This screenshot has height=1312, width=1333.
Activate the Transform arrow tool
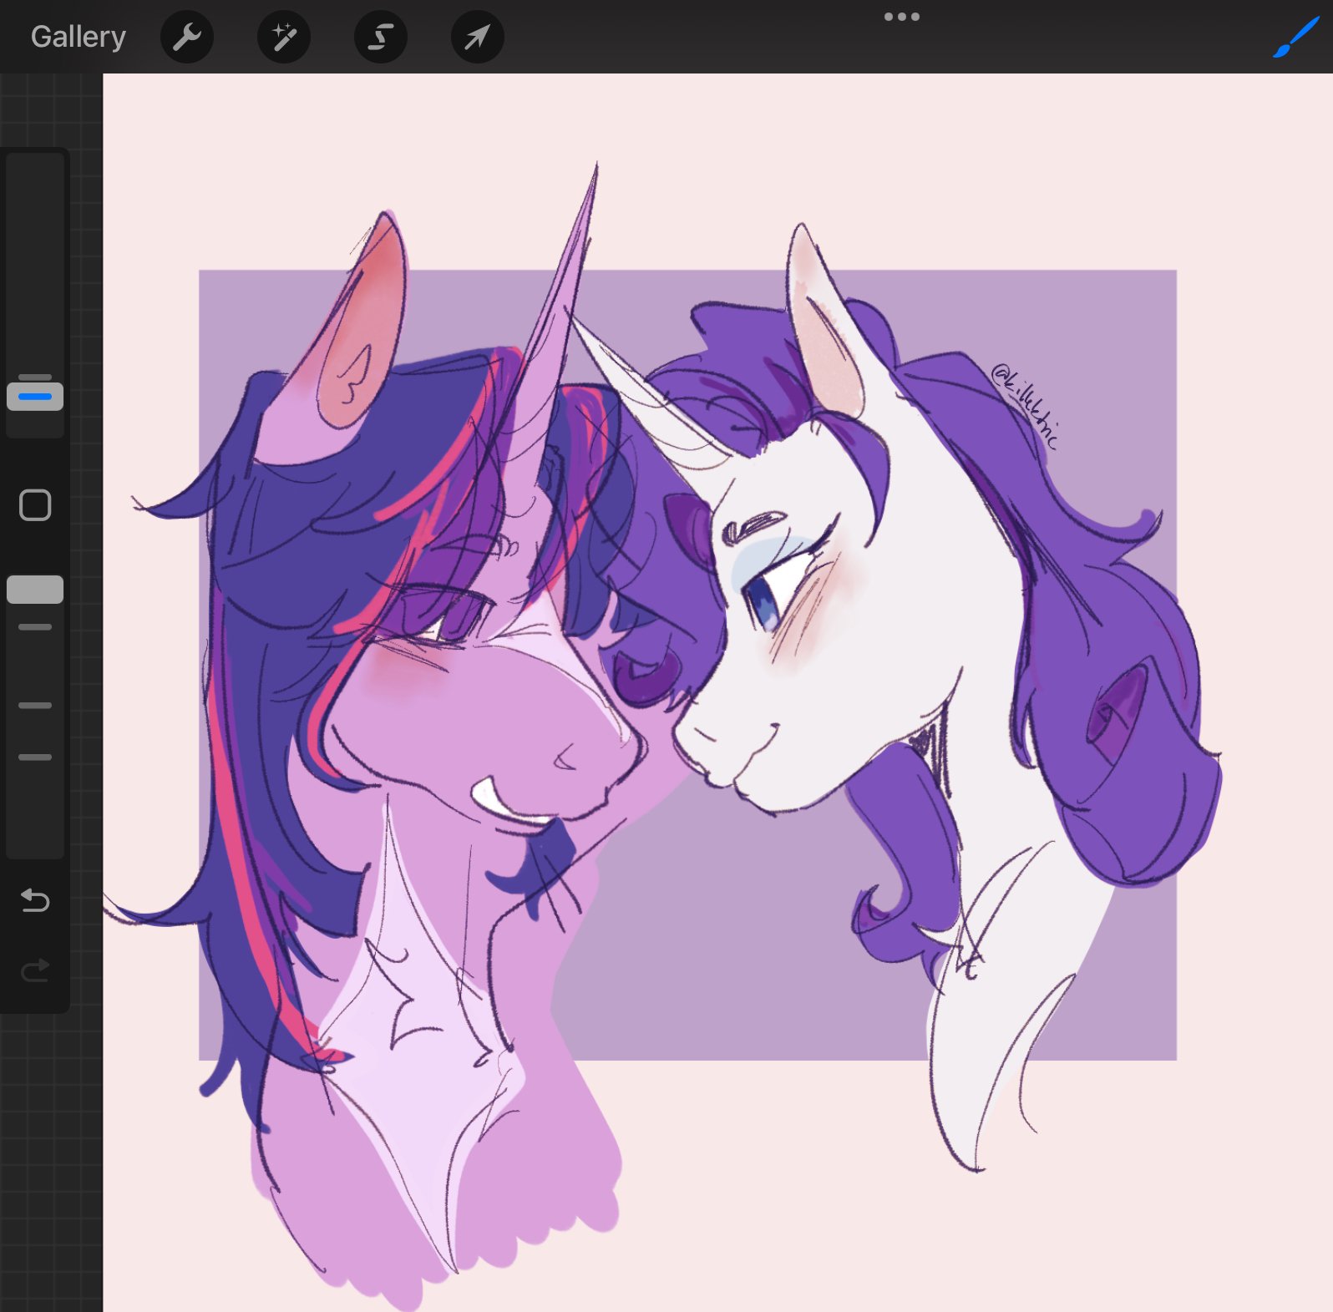tap(478, 37)
